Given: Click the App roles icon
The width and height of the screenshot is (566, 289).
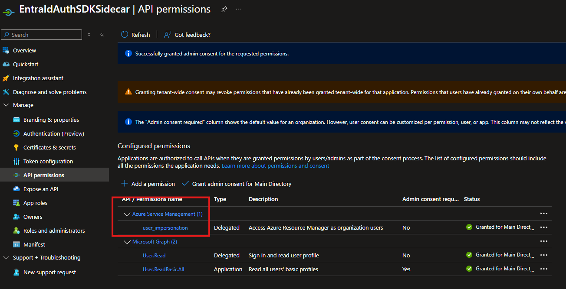Looking at the screenshot, I should pyautogui.click(x=16, y=203).
